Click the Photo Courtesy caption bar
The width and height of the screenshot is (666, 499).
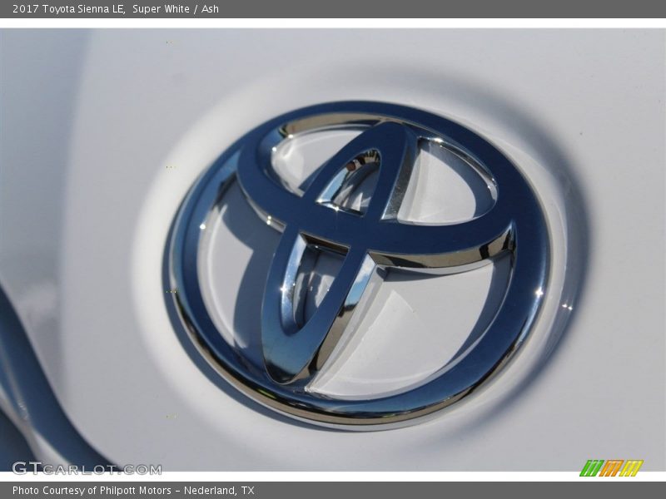coord(333,490)
